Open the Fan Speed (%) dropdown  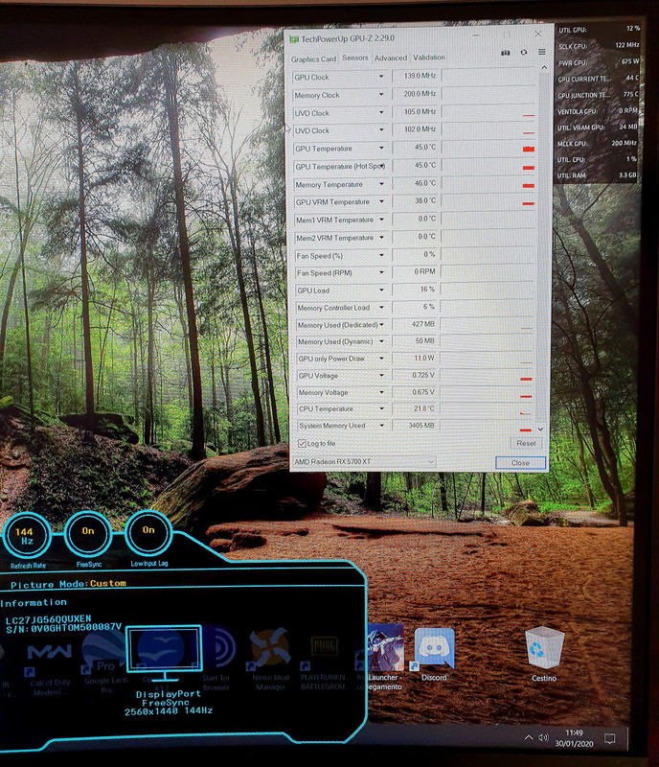click(381, 255)
